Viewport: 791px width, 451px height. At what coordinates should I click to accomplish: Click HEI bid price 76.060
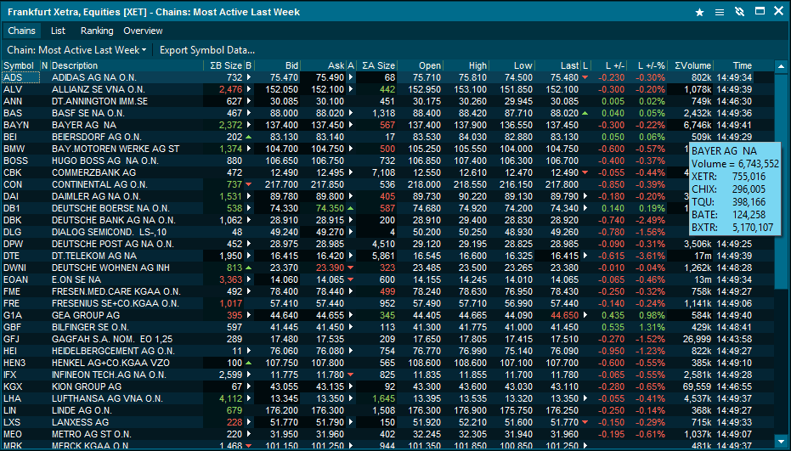(x=284, y=351)
